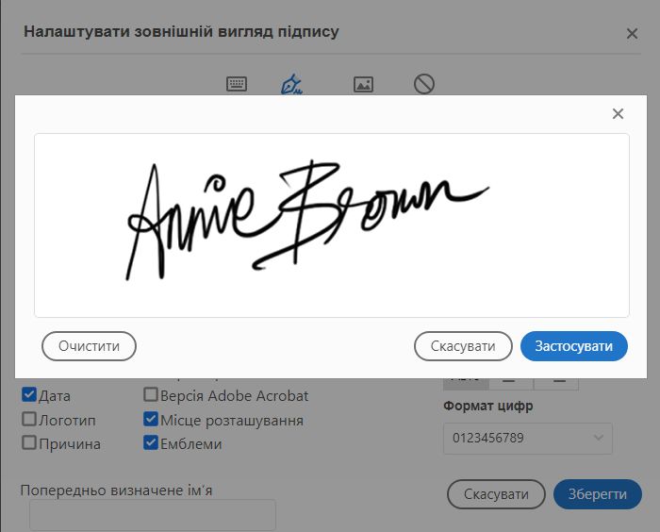The image size is (660, 532).
Task: Enable the Причина checkbox
Action: [x=29, y=442]
